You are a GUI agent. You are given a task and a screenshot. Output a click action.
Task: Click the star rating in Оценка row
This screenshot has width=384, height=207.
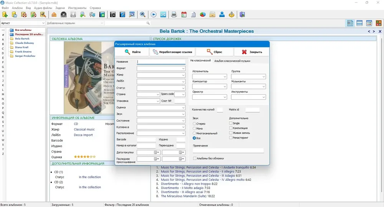[85, 157]
